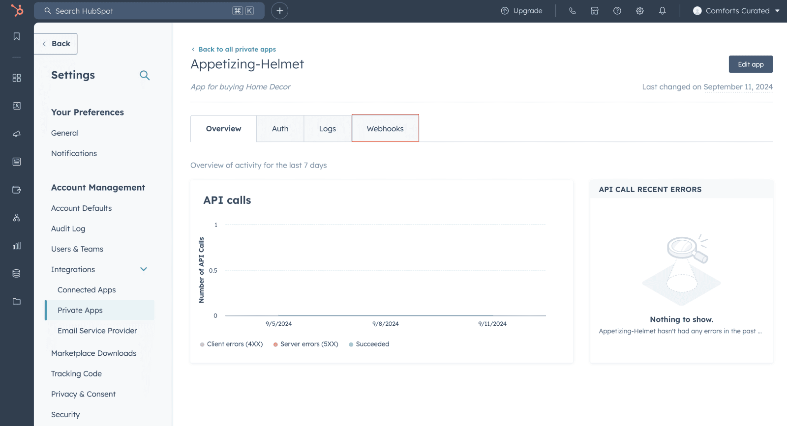Click the App for buying Home Decor description

pos(241,87)
